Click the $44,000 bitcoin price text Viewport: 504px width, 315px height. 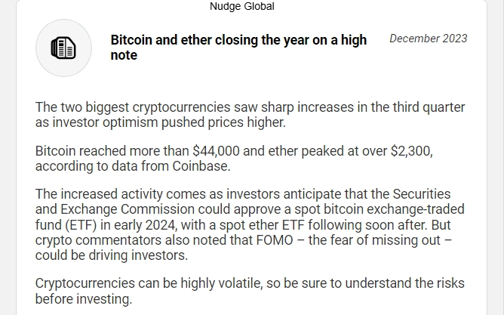[216, 151]
